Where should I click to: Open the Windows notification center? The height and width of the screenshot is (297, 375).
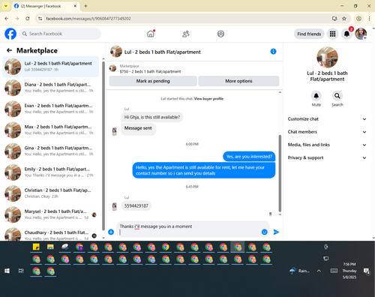pyautogui.click(x=367, y=271)
